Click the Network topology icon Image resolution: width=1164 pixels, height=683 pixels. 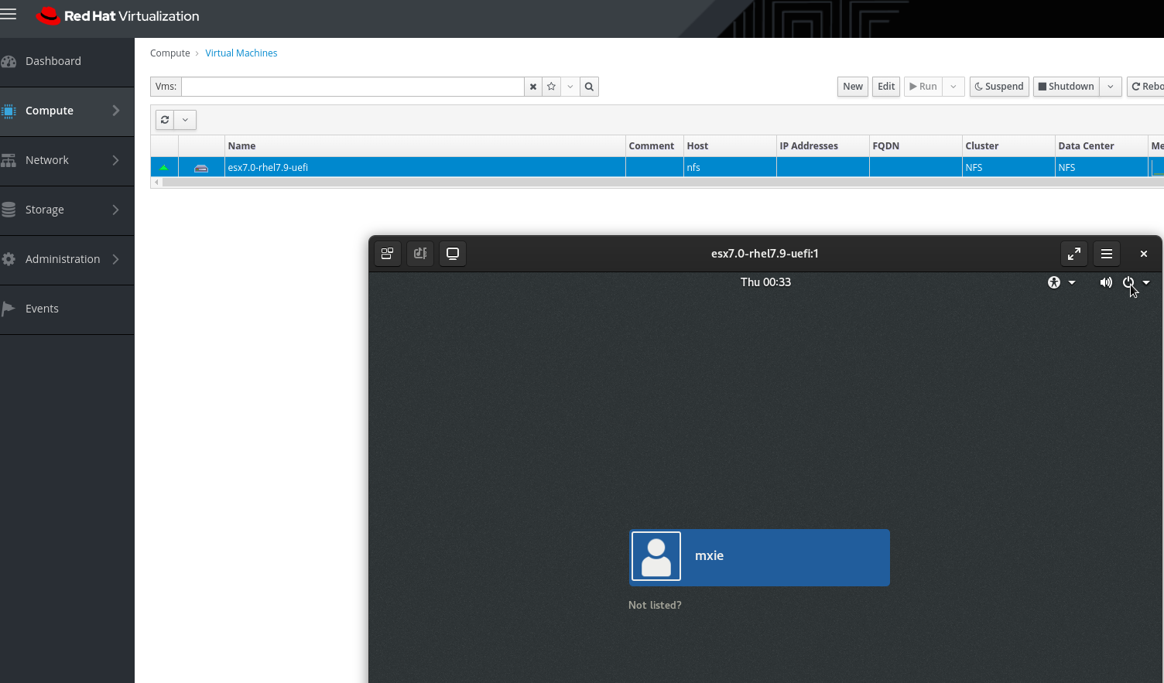coord(9,160)
